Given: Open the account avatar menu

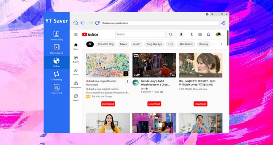Looking at the screenshot, I should point(218,34).
